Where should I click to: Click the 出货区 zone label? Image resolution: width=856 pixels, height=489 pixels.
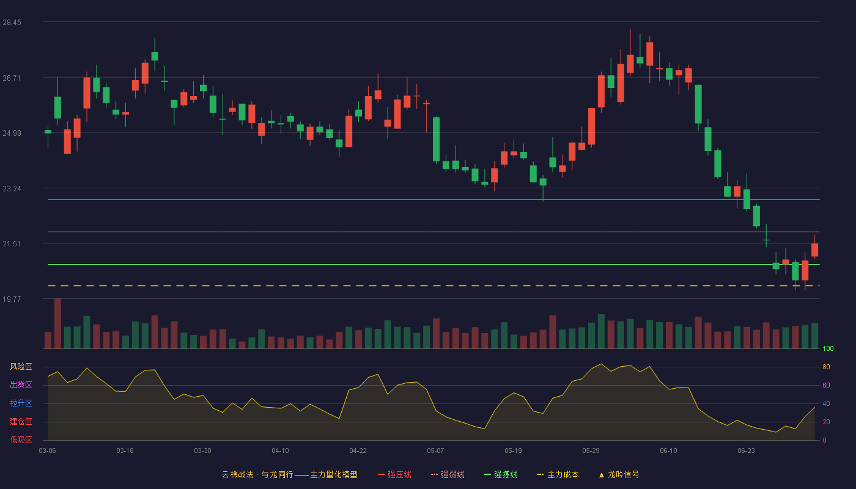(21, 385)
